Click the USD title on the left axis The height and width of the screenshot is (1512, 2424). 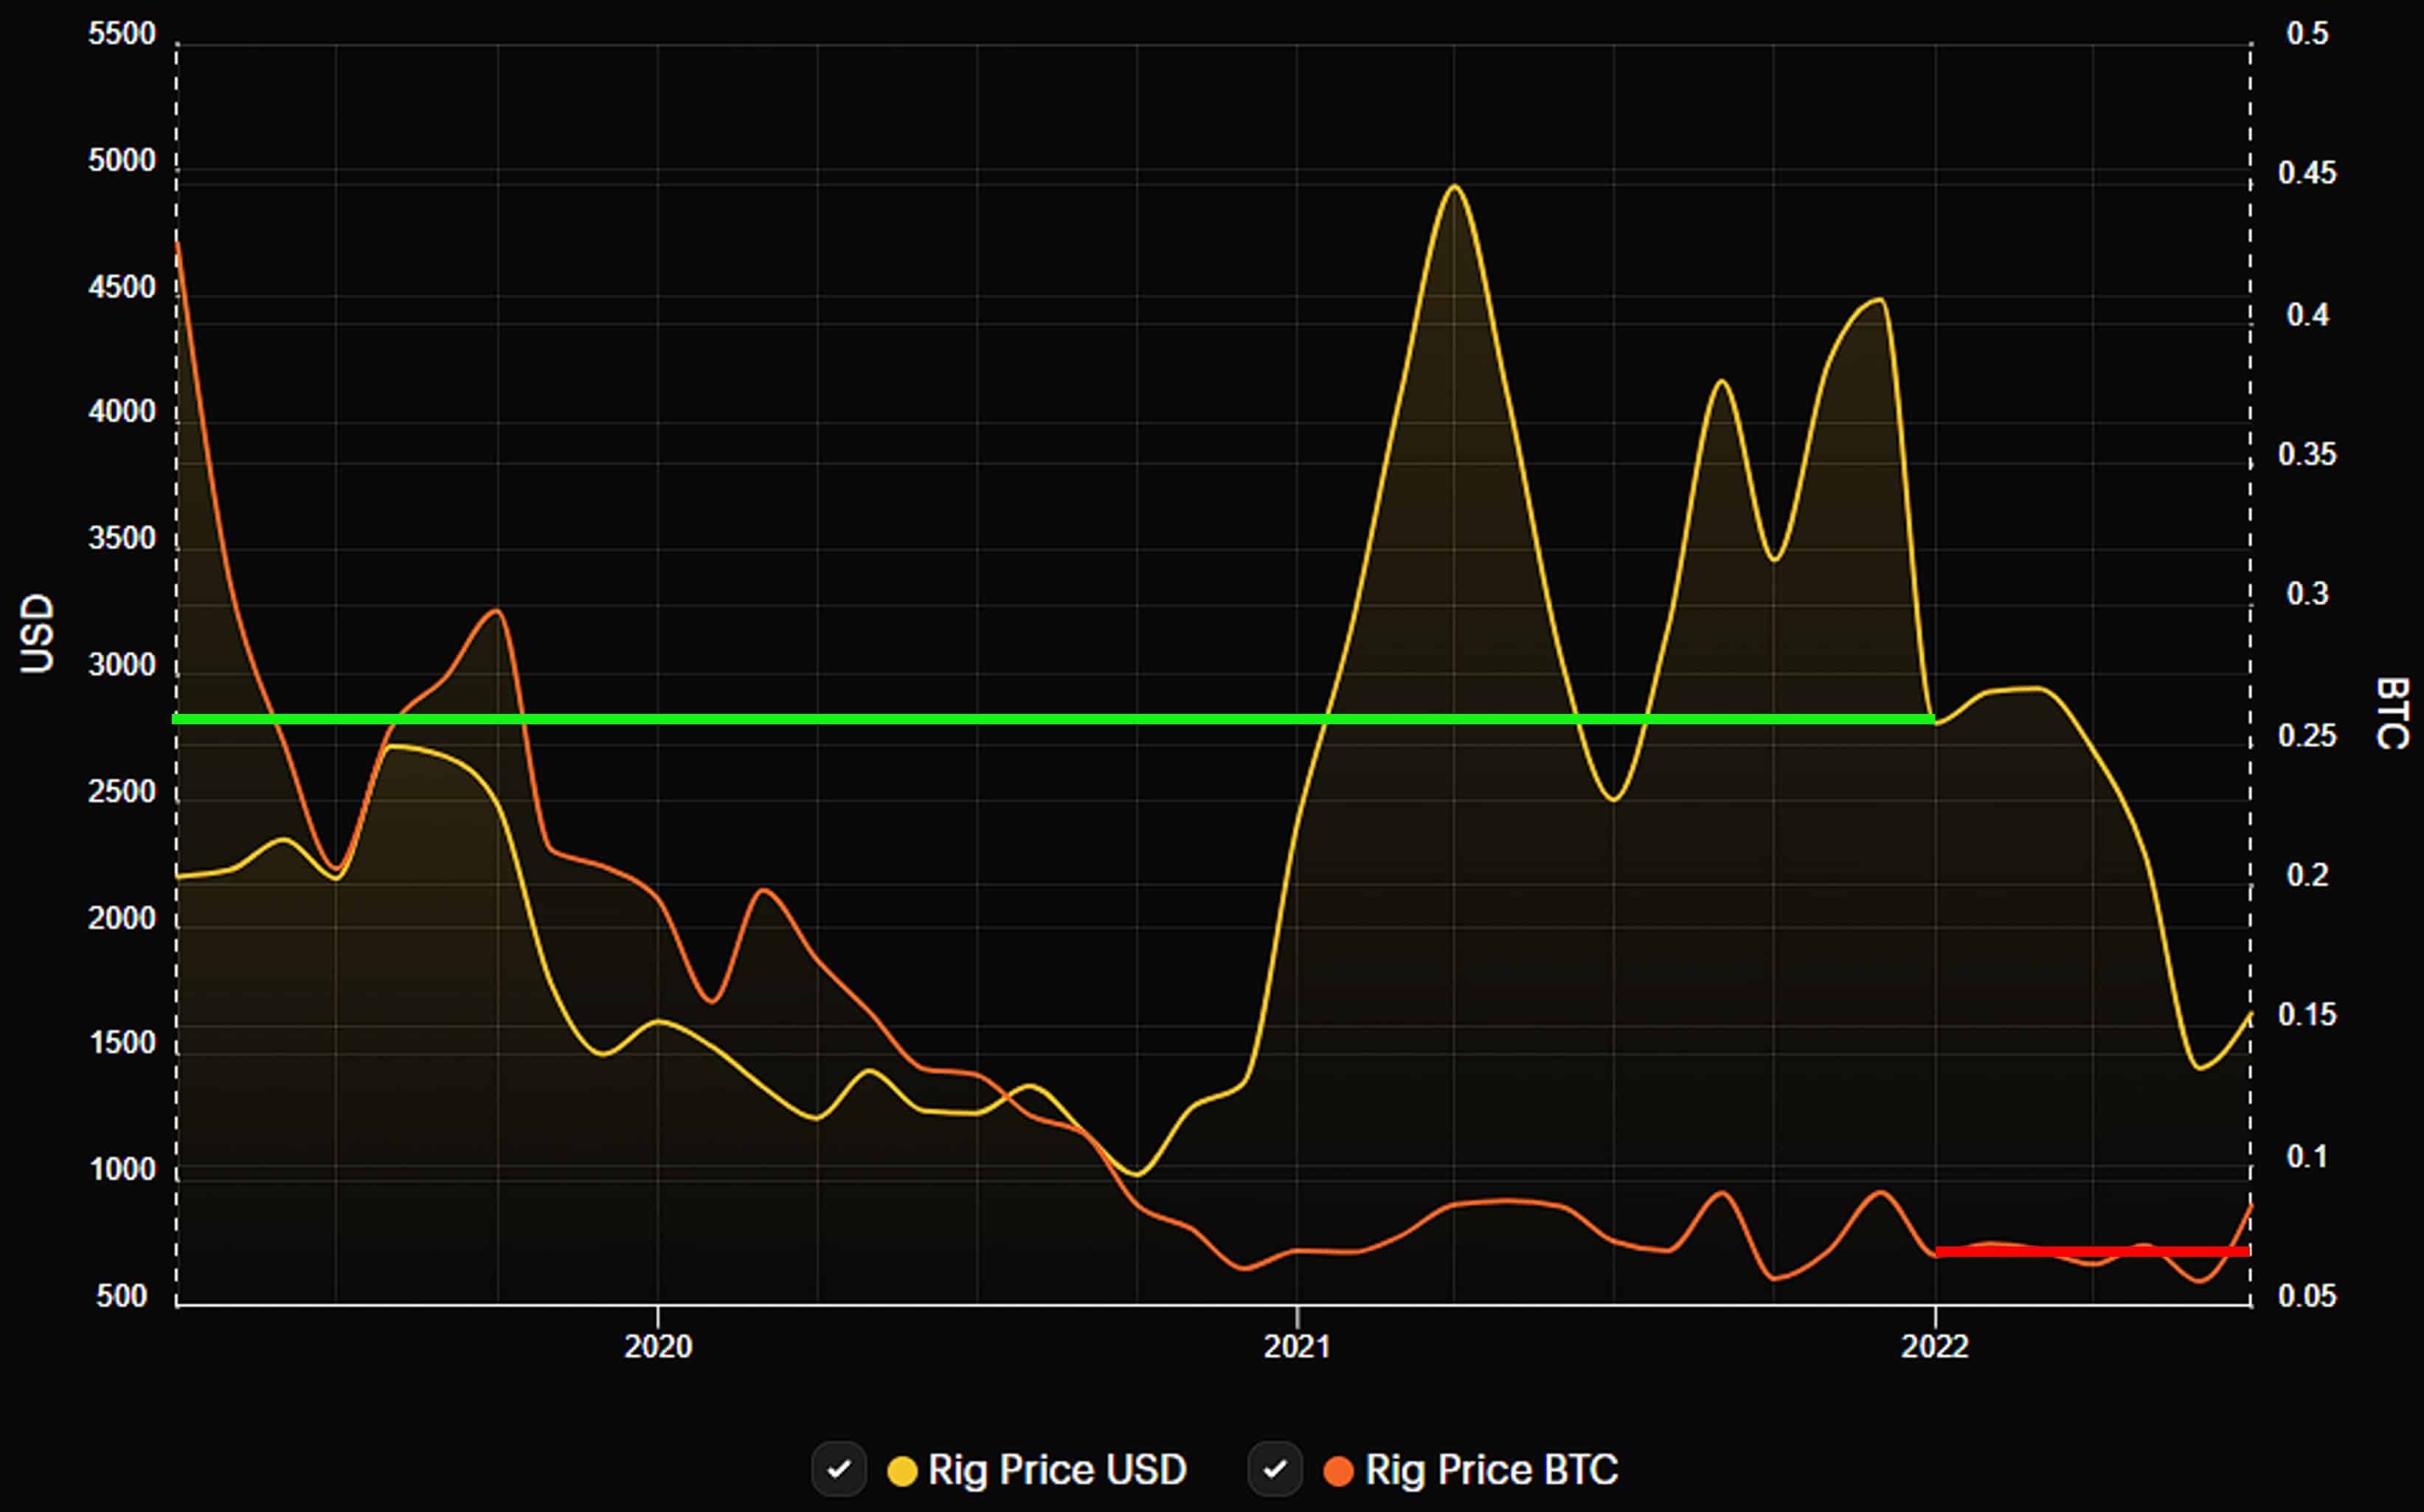click(x=38, y=633)
